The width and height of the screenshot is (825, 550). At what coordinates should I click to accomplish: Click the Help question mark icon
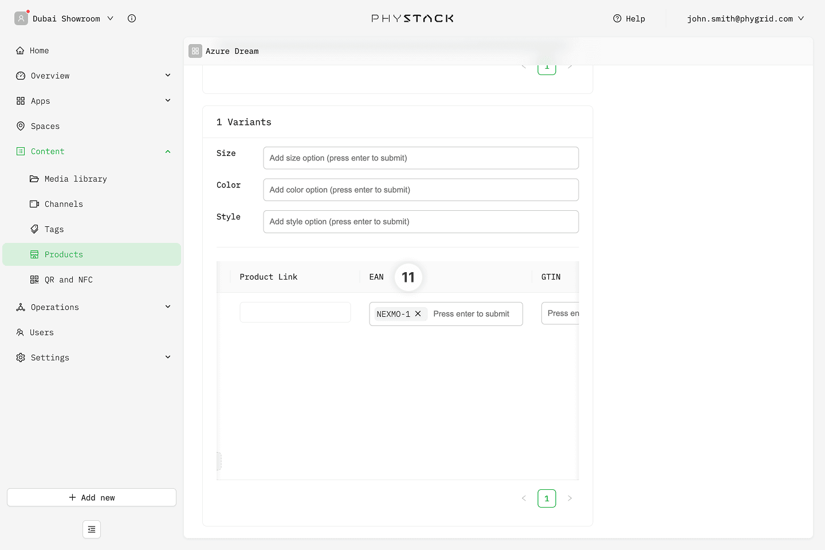(617, 18)
